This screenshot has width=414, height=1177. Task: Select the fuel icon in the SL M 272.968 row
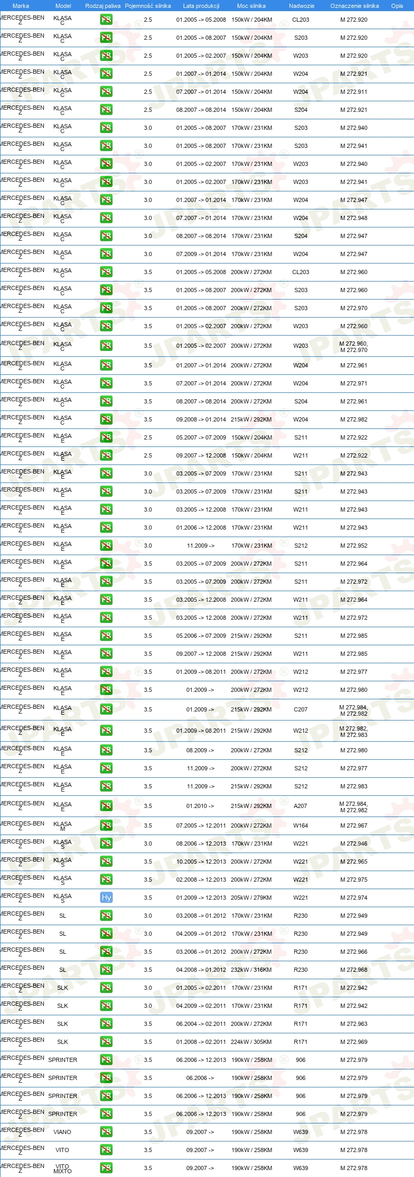[106, 970]
